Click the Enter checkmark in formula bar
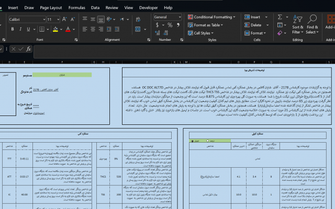 coord(21,49)
